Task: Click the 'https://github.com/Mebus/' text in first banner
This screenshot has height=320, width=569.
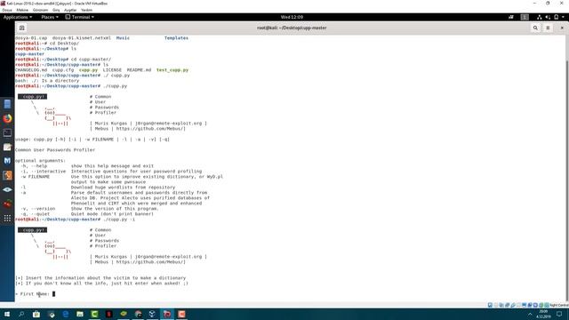Action: 151,128
